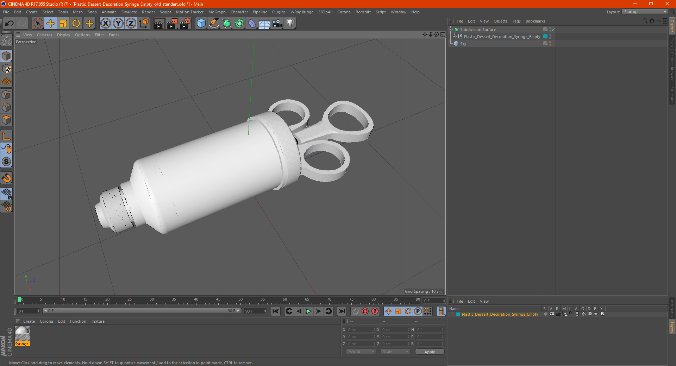Go to start of animation
The image size is (676, 366).
click(x=276, y=311)
